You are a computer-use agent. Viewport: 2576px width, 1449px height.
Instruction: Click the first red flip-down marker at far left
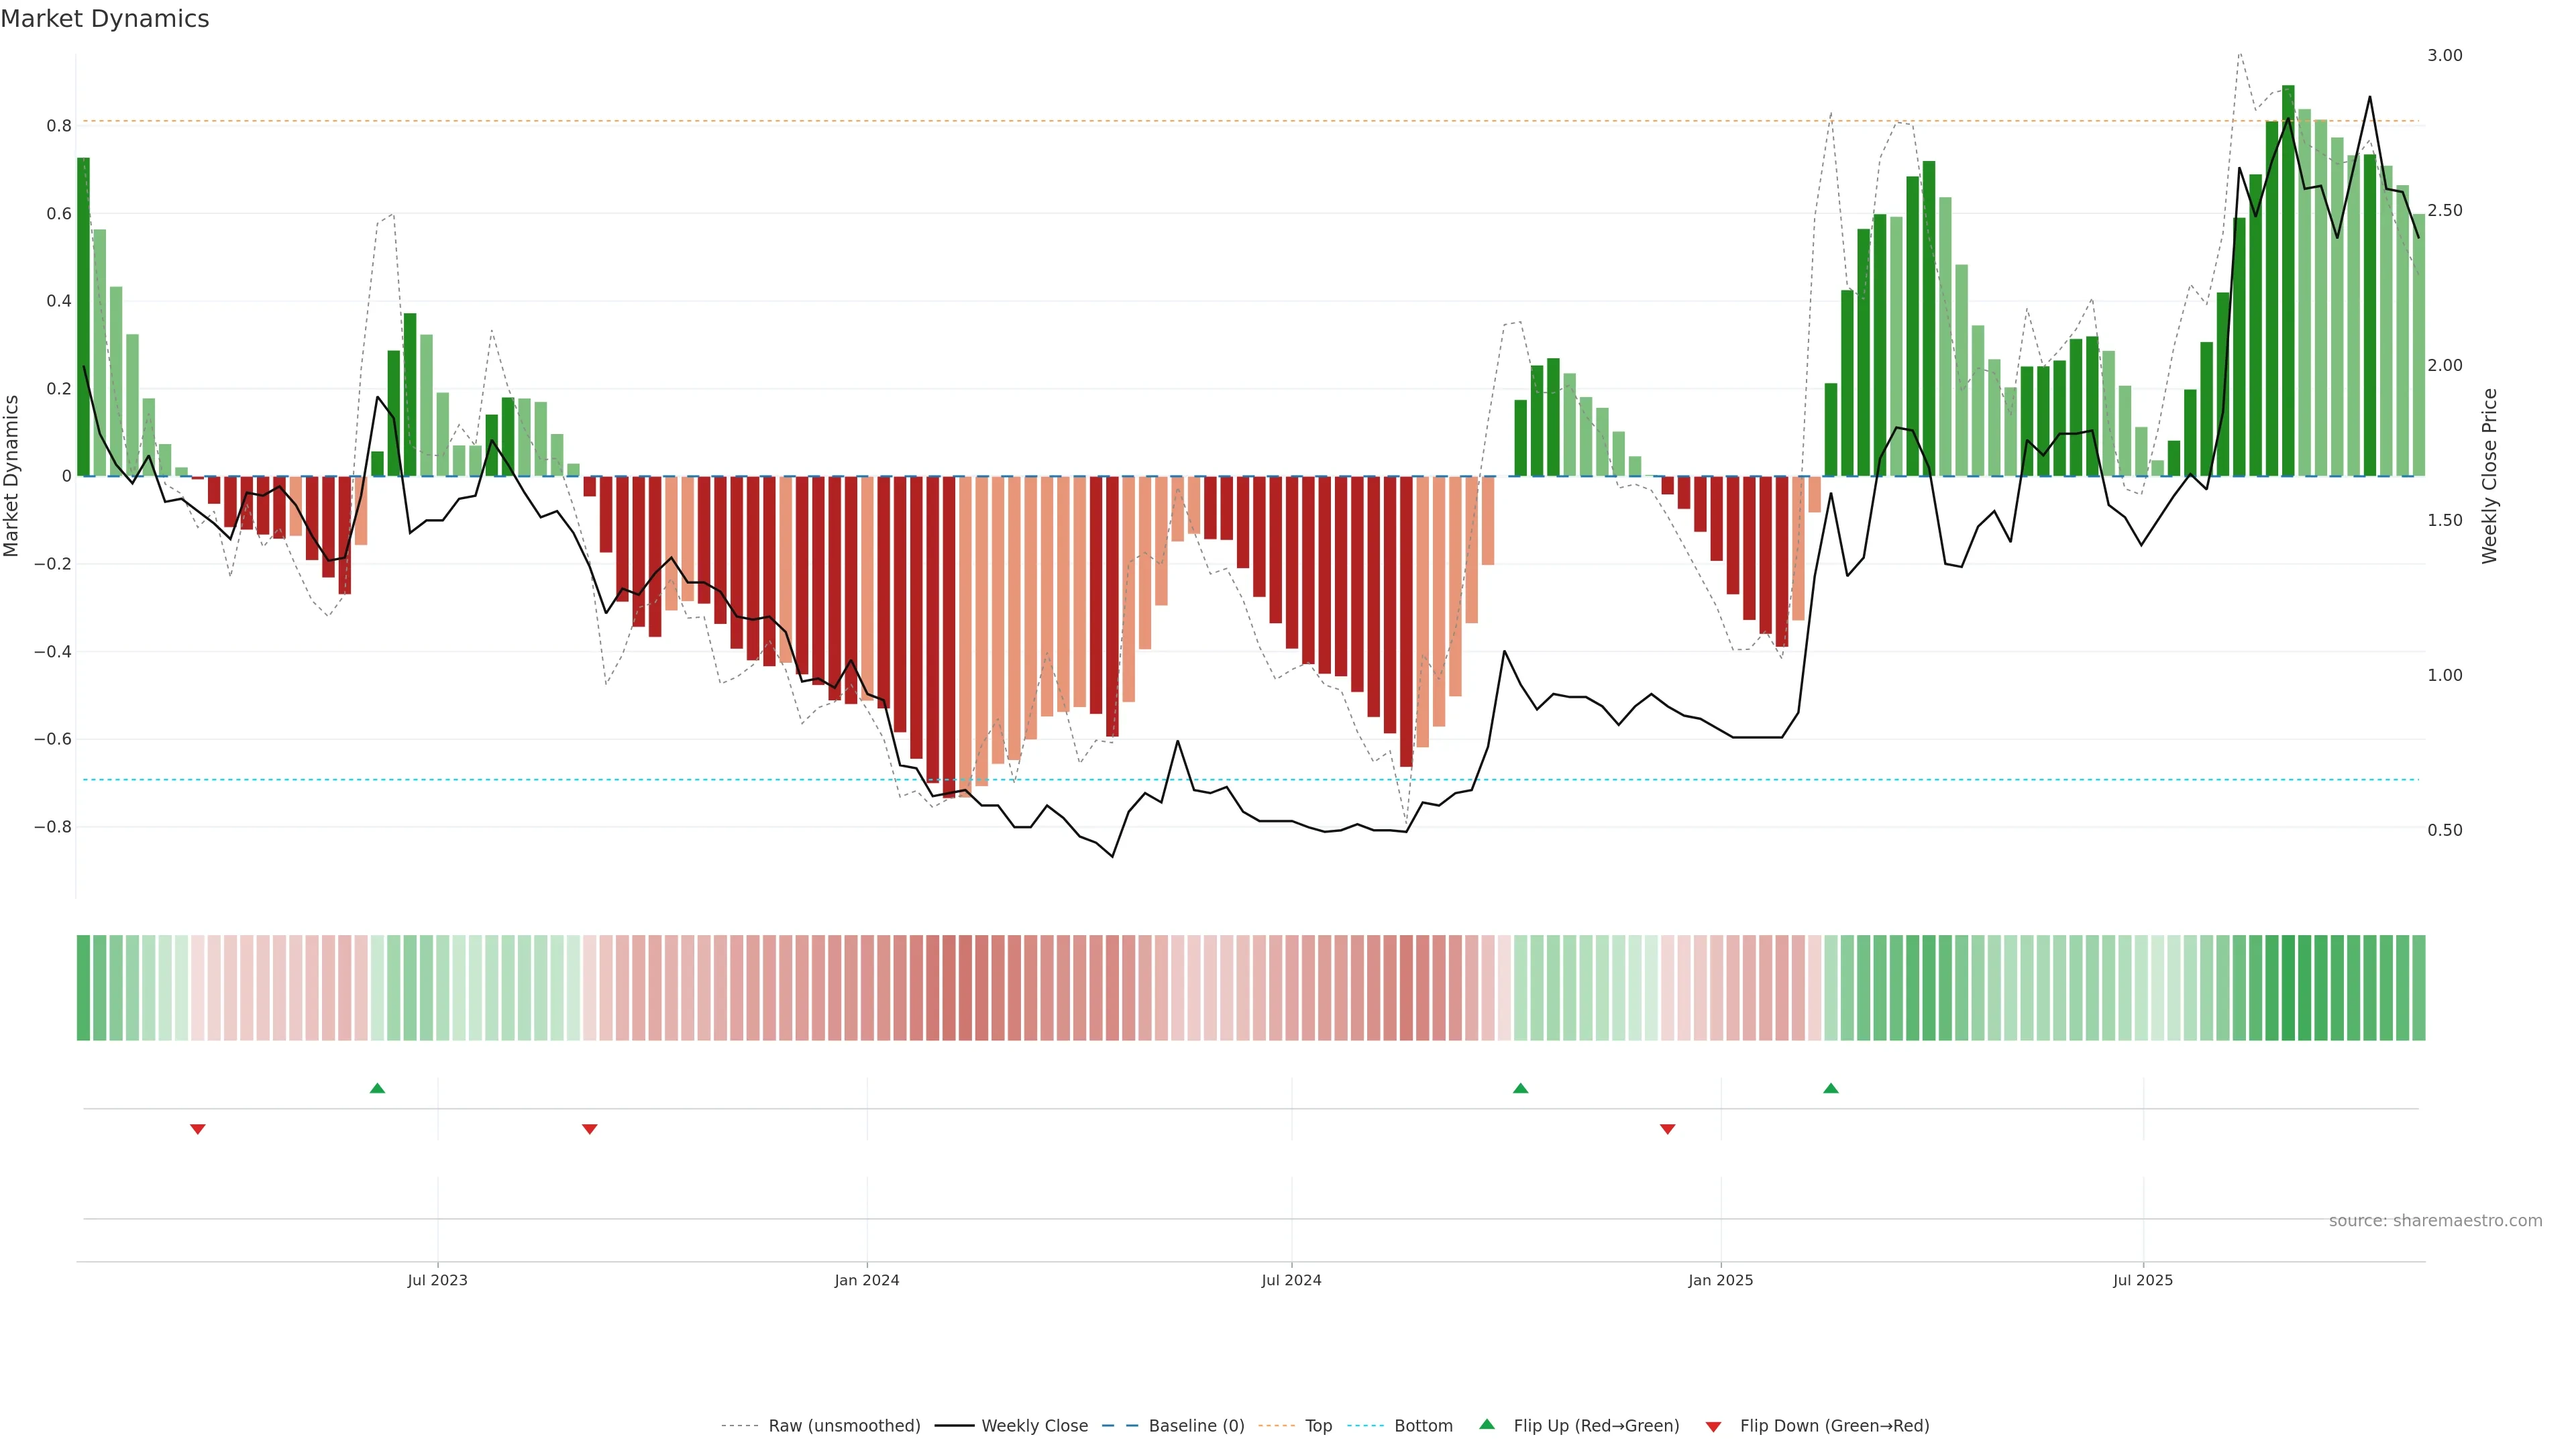(198, 1129)
